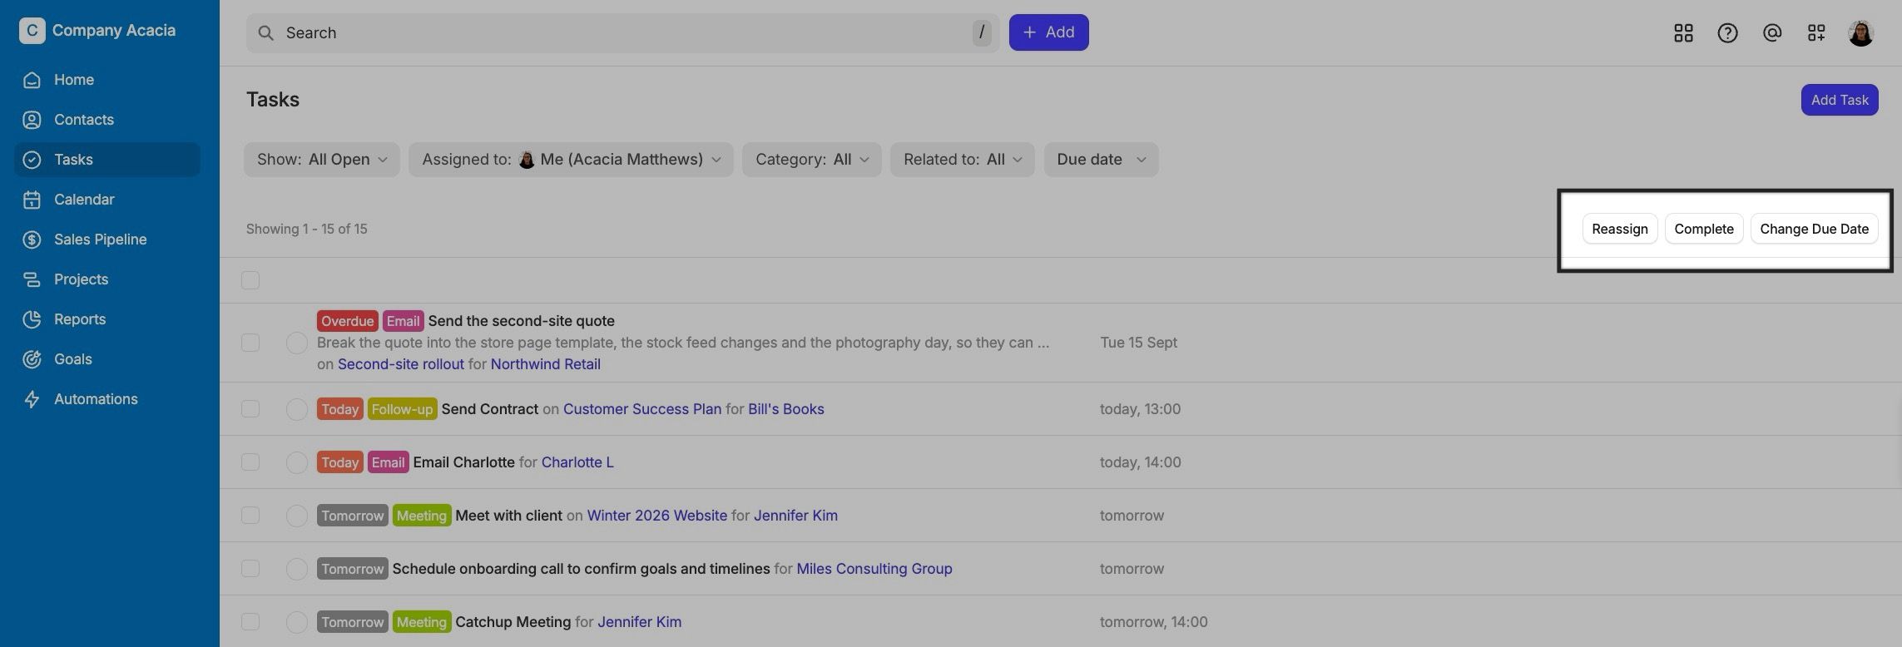Screen dimensions: 1902x647
Task: Click the Change Due Date button
Action: pyautogui.click(x=1815, y=229)
